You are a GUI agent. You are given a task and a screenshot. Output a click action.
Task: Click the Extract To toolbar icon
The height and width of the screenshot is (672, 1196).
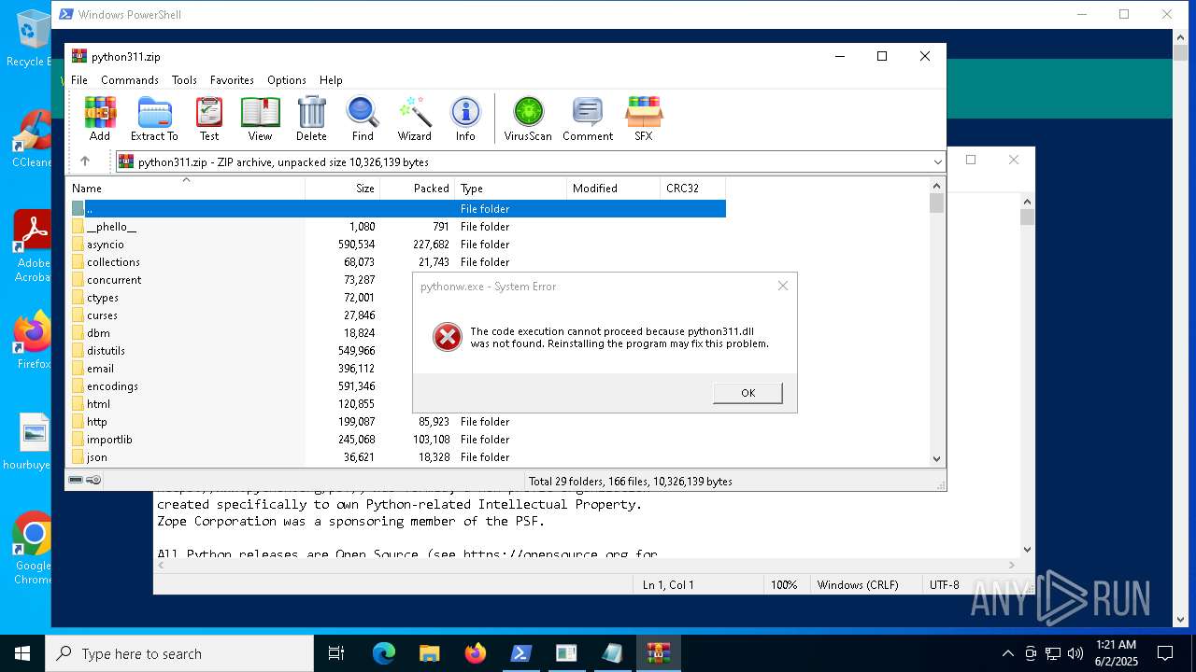[x=154, y=119]
